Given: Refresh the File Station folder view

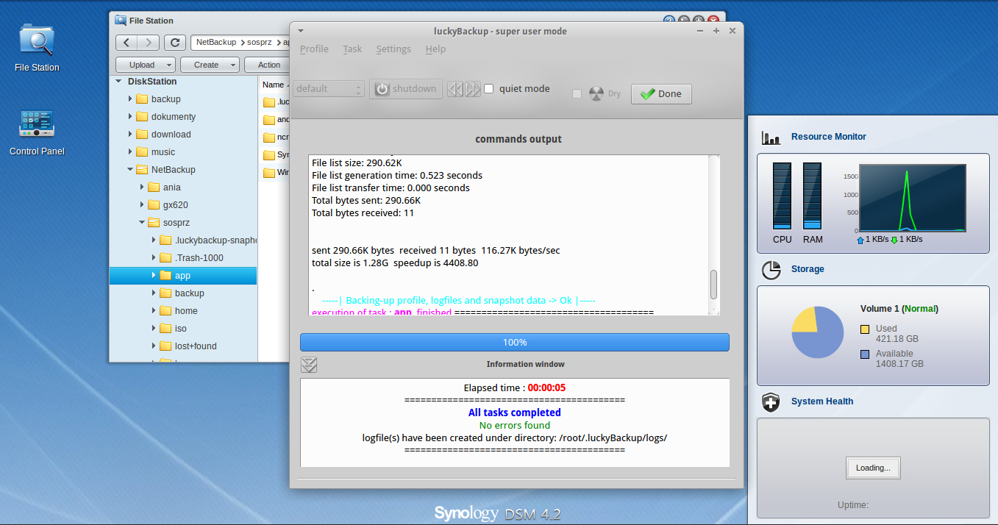Looking at the screenshot, I should (174, 43).
